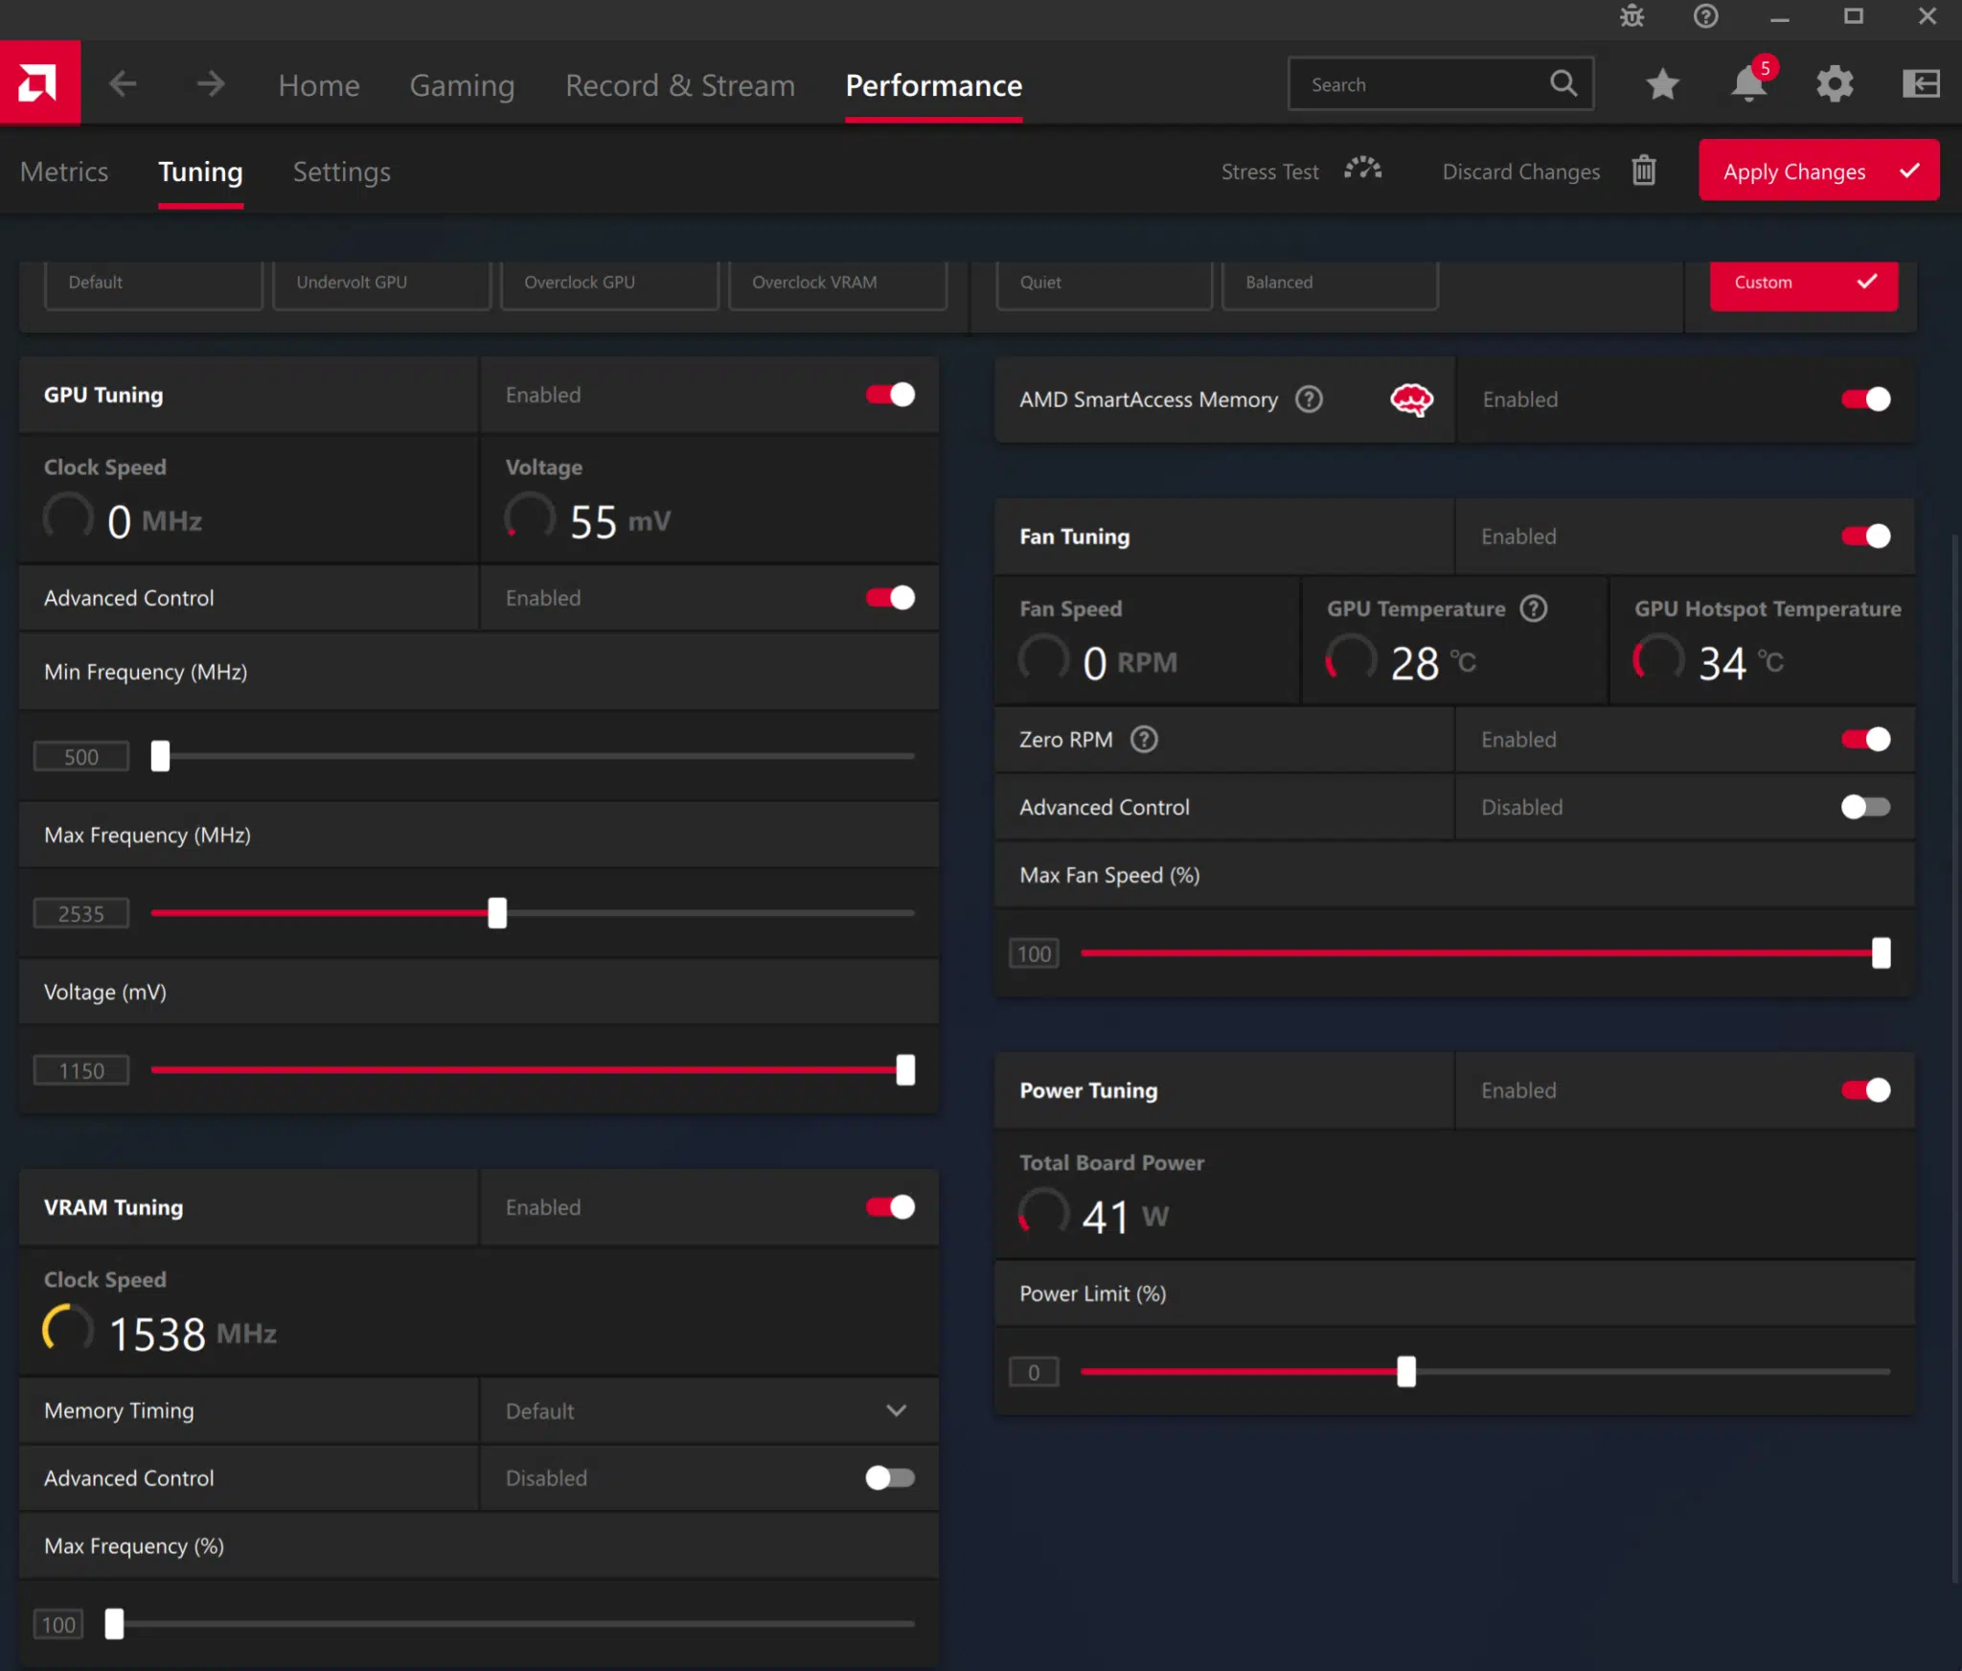
Task: Open the bug report icon
Action: 1632,16
